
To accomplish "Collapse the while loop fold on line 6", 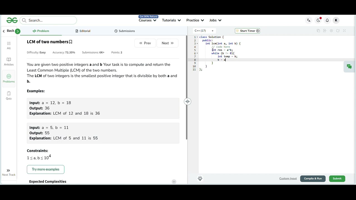I will click(x=197, y=53).
